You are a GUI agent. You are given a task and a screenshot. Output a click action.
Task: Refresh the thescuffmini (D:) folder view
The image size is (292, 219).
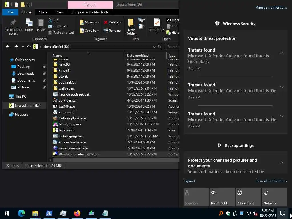tap(159, 47)
